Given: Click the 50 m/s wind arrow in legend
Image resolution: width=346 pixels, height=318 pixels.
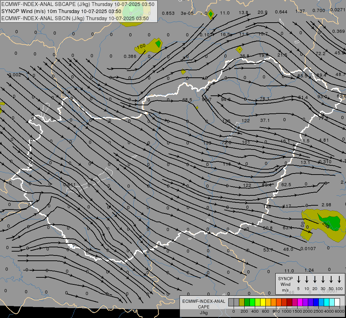Looking at the screenshot, I should [331, 279].
